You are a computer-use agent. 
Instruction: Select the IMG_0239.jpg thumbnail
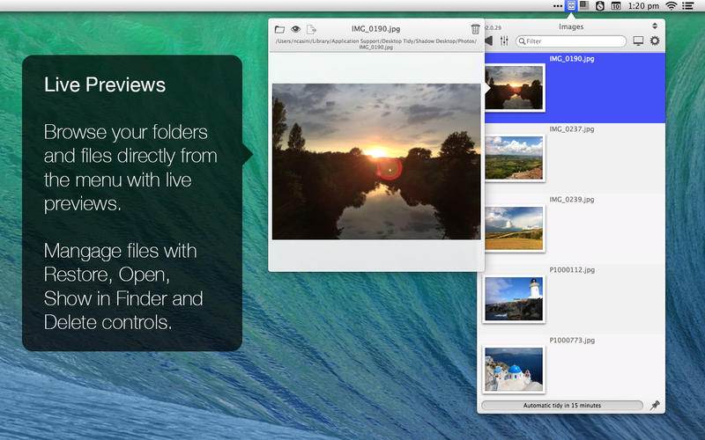coord(514,228)
